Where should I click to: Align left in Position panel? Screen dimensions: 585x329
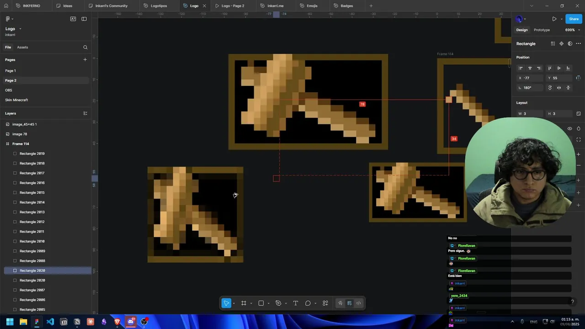521,68
